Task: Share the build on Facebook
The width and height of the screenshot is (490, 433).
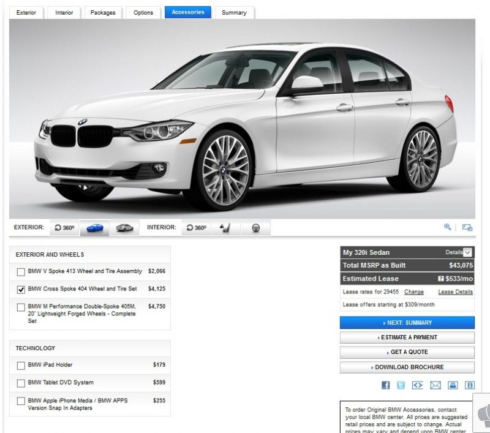Action: click(386, 385)
